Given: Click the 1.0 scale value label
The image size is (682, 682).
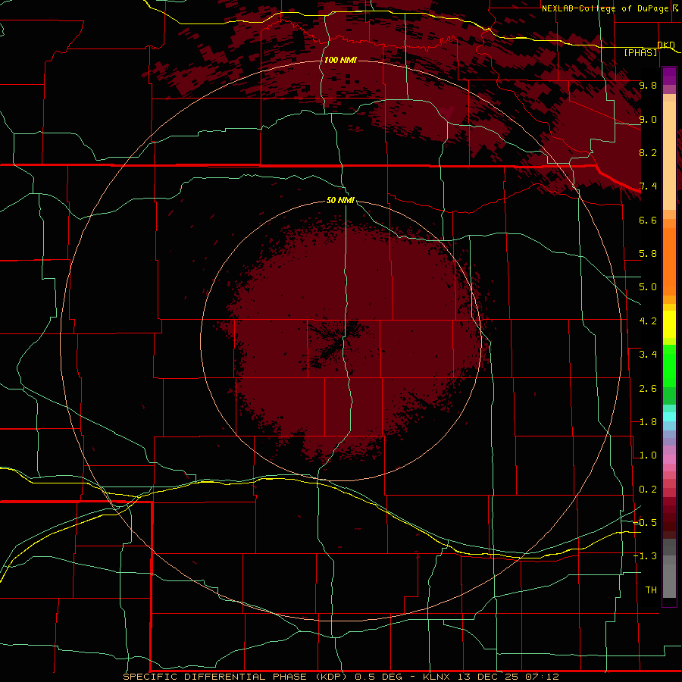Looking at the screenshot, I should [x=648, y=455].
